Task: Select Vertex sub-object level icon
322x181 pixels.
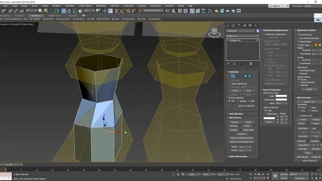Action: point(232,76)
